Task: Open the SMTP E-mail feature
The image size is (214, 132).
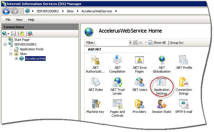Action: (184, 106)
